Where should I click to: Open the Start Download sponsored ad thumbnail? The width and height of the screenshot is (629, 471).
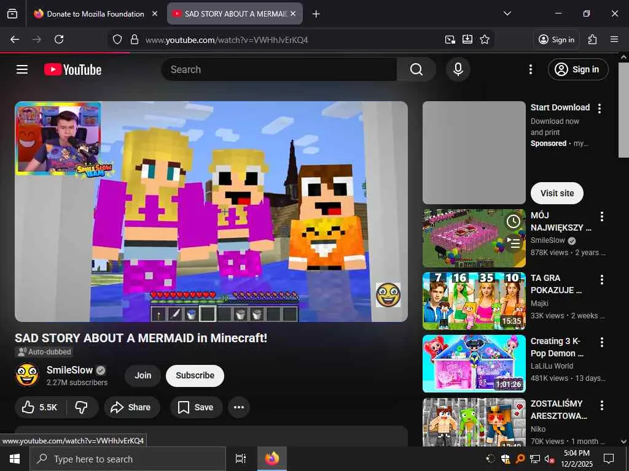coord(474,153)
